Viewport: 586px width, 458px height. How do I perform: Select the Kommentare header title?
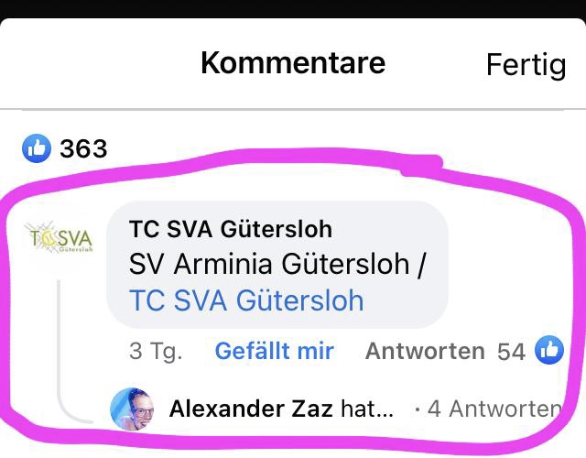[x=293, y=63]
